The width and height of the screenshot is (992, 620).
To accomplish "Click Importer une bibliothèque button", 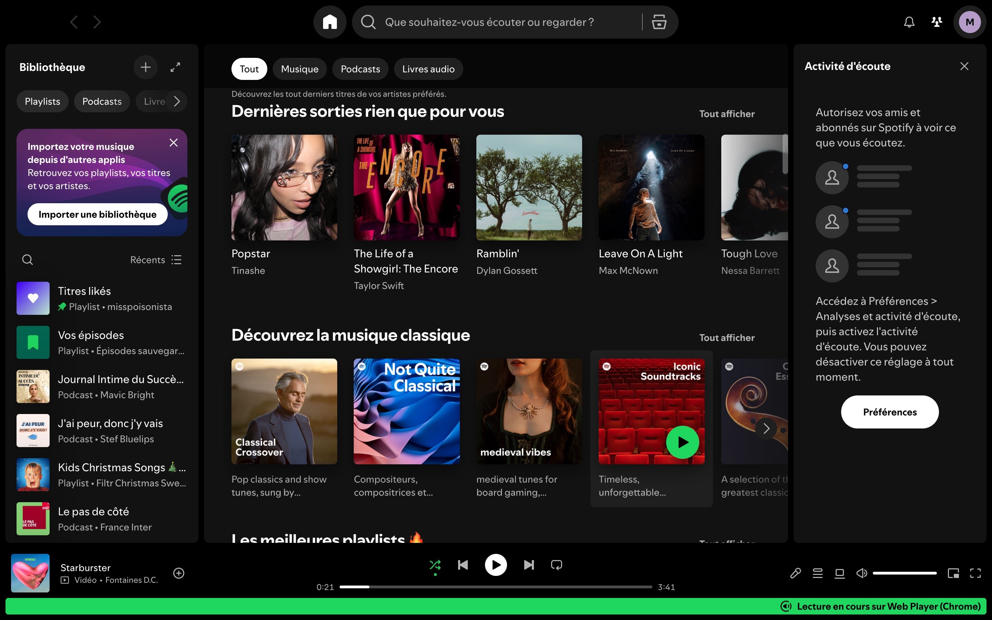I will tap(97, 214).
